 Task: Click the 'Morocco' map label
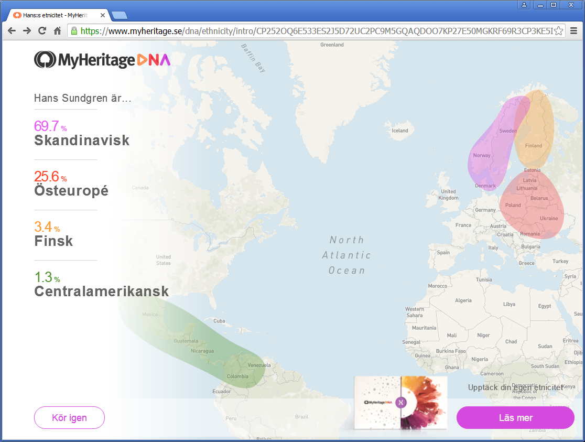tap(438, 286)
